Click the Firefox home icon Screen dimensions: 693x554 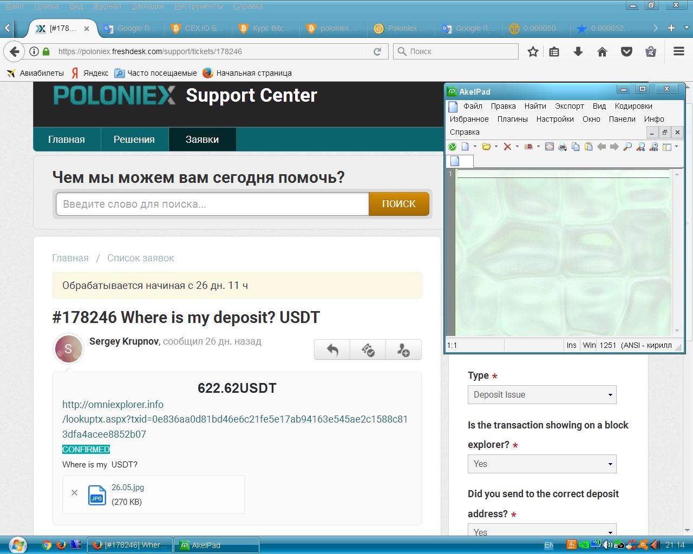(602, 51)
